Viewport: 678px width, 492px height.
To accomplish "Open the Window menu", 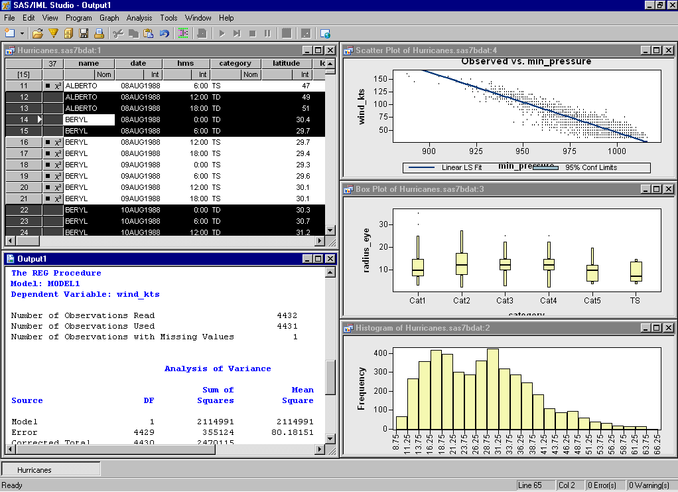I will [198, 18].
